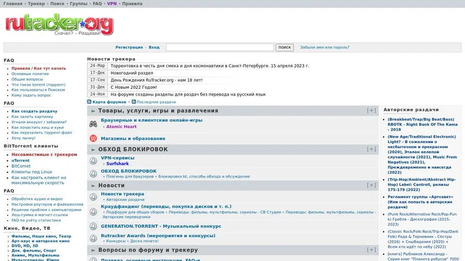Screen dimensions: 465x261
Task: Click the gamepad icon for Браузерные онлайн-игры
Action: [93, 124]
